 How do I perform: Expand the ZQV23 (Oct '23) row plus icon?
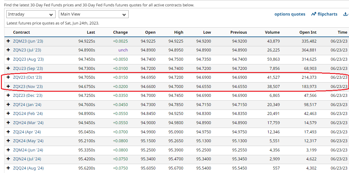point(8,77)
